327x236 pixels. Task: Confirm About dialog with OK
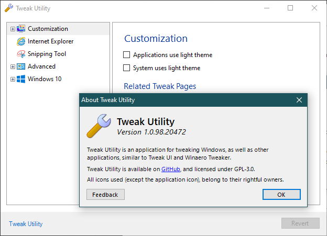point(281,195)
